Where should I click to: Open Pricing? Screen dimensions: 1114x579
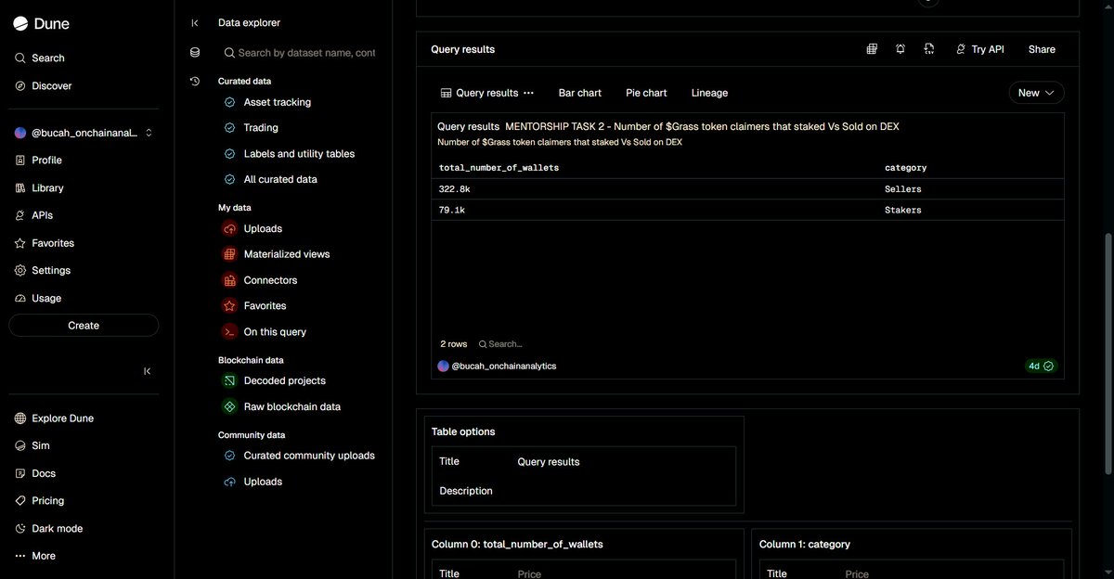point(39,500)
